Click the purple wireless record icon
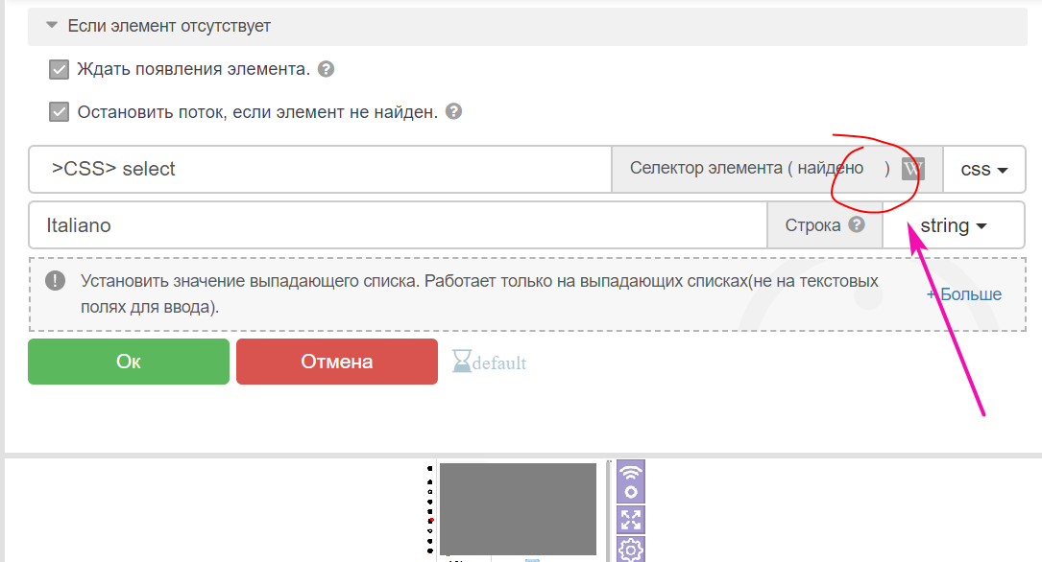Viewport: 1042px width, 562px height. [x=631, y=481]
